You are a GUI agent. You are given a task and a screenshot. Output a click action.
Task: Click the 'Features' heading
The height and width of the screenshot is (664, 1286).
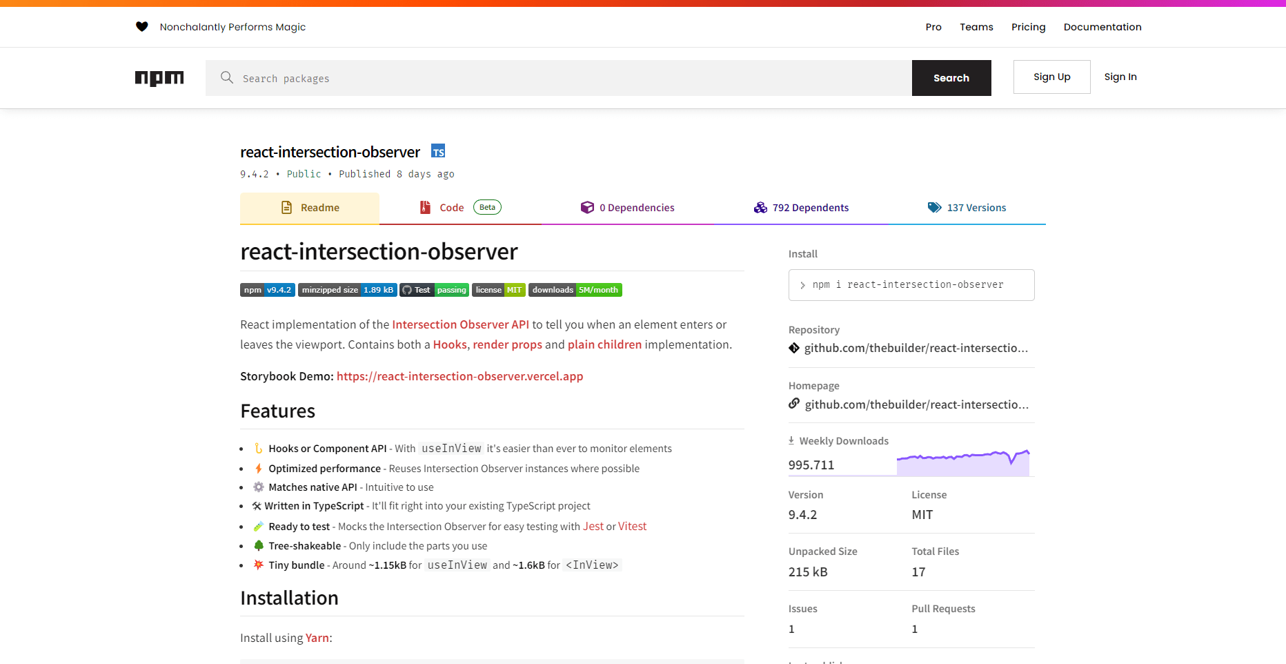(277, 411)
